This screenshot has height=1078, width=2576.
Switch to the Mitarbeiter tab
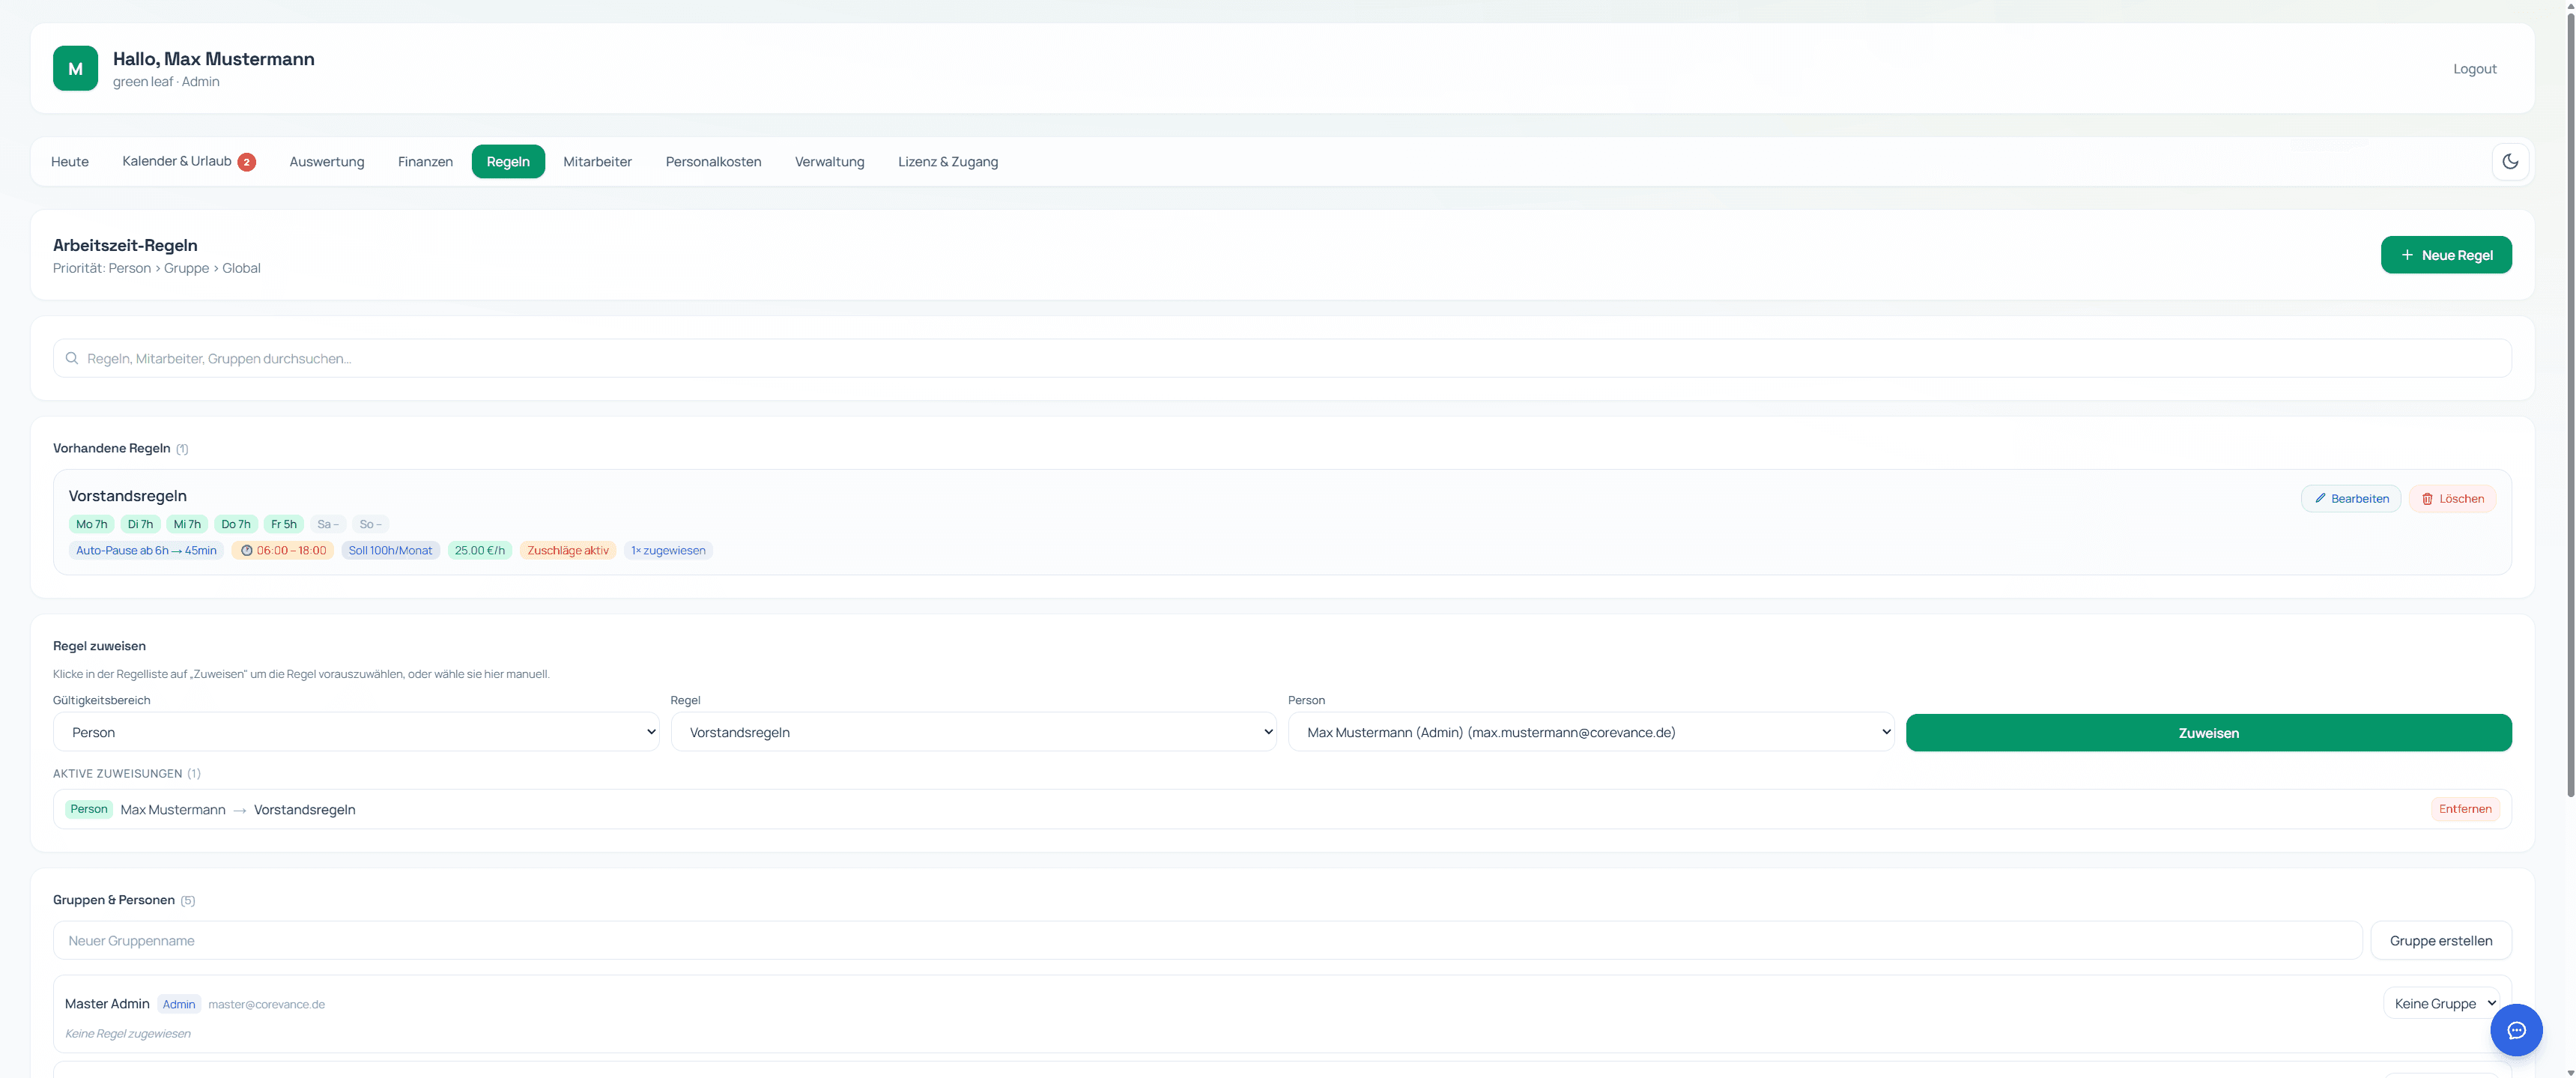[597, 162]
